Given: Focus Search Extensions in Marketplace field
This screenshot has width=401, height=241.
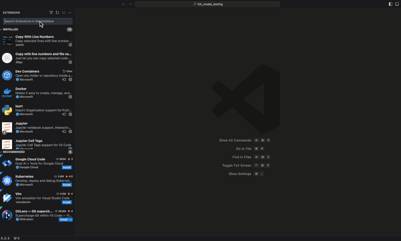Looking at the screenshot, I should 38,21.
